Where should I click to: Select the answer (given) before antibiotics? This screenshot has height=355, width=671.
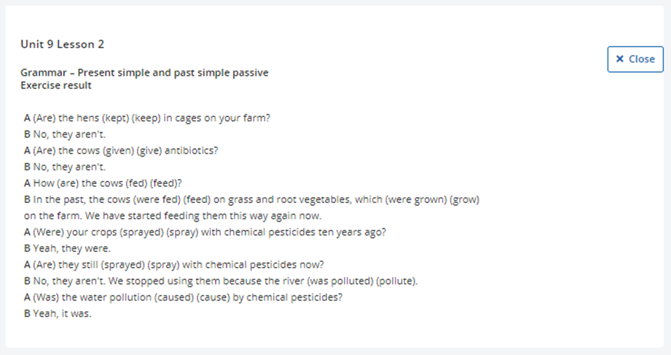(x=118, y=151)
